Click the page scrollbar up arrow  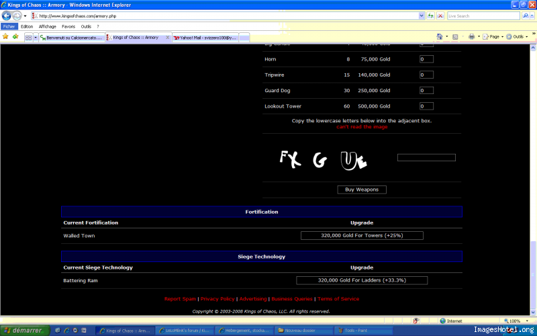[533, 48]
